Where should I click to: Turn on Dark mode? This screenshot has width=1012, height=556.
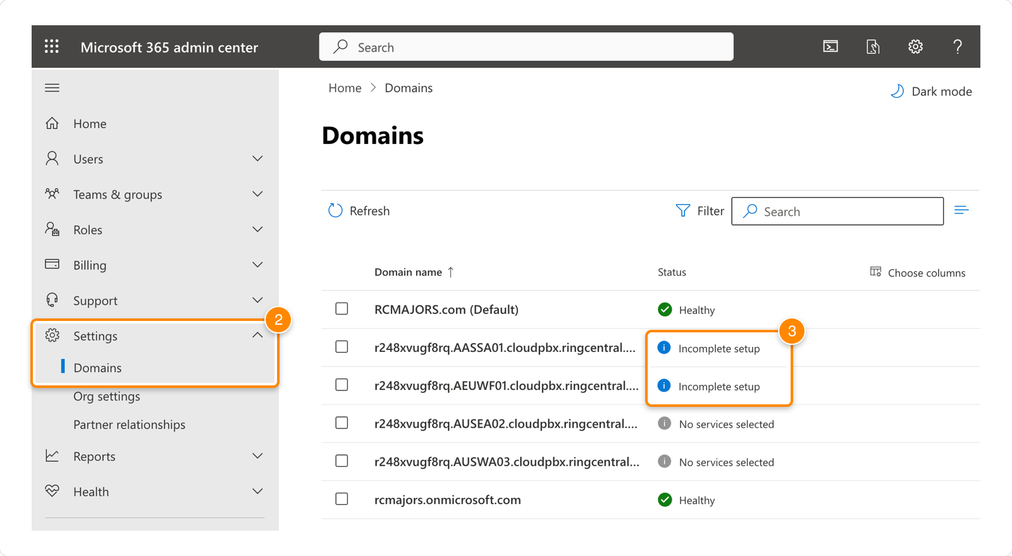pos(931,92)
